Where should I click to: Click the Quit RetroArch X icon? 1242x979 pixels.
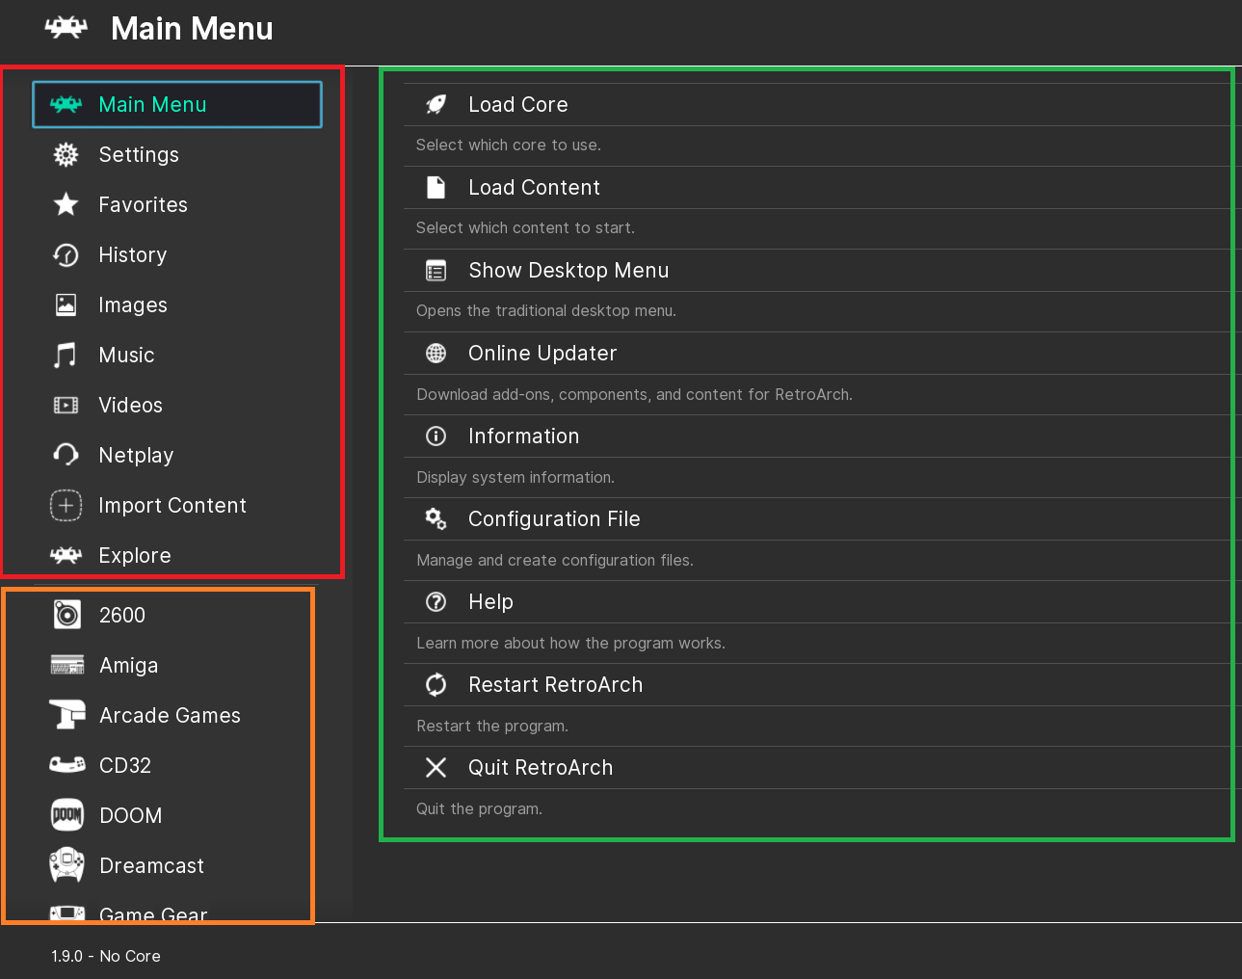436,768
